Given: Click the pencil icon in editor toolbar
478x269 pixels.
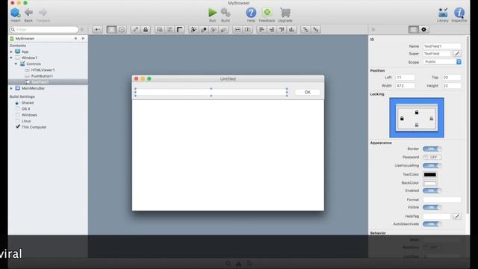Looking at the screenshot, I should [x=135, y=30].
